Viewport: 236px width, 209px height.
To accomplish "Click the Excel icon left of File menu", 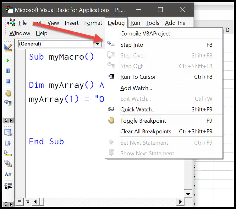I will click(x=11, y=23).
